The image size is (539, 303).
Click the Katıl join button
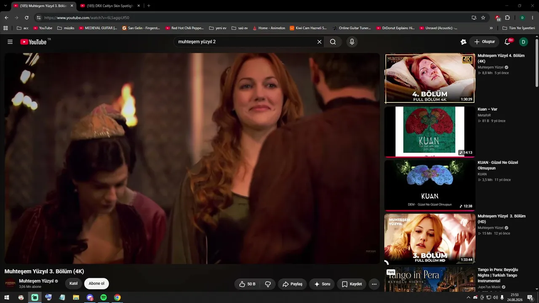(x=73, y=284)
